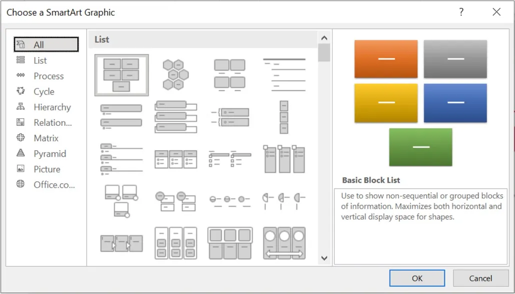The width and height of the screenshot is (515, 294).
Task: Open dialog help with the question mark
Action: (461, 12)
